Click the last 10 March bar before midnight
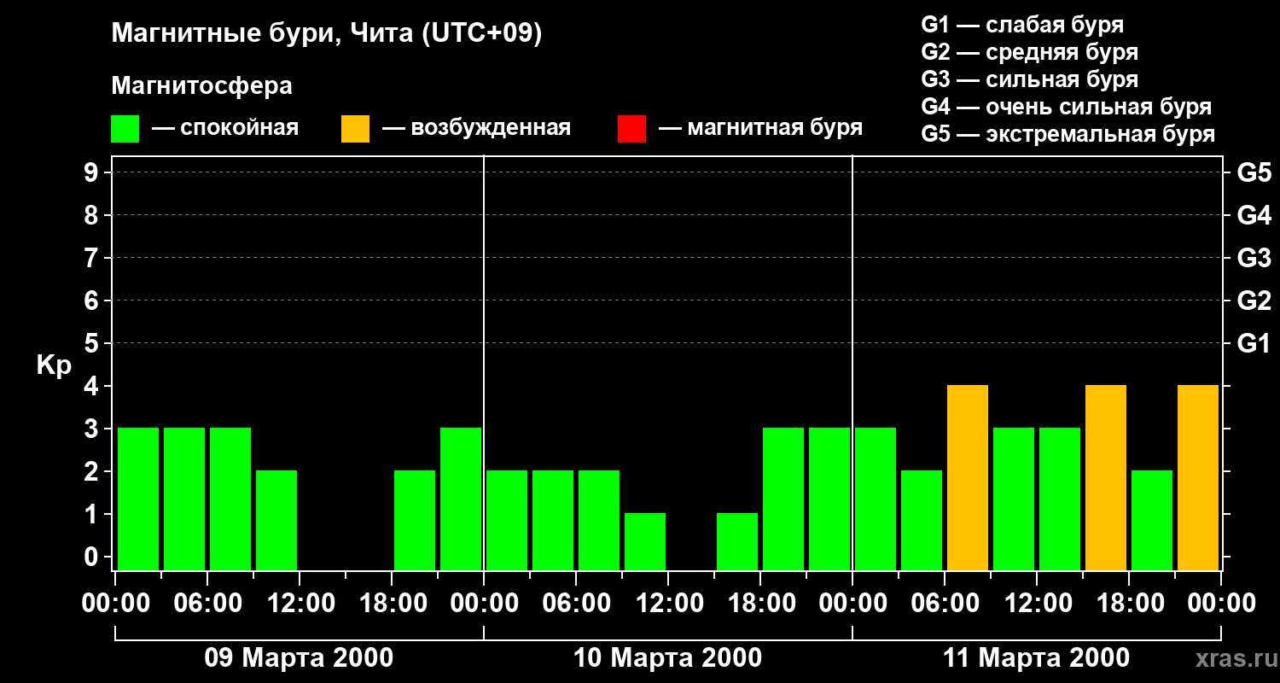 point(829,499)
